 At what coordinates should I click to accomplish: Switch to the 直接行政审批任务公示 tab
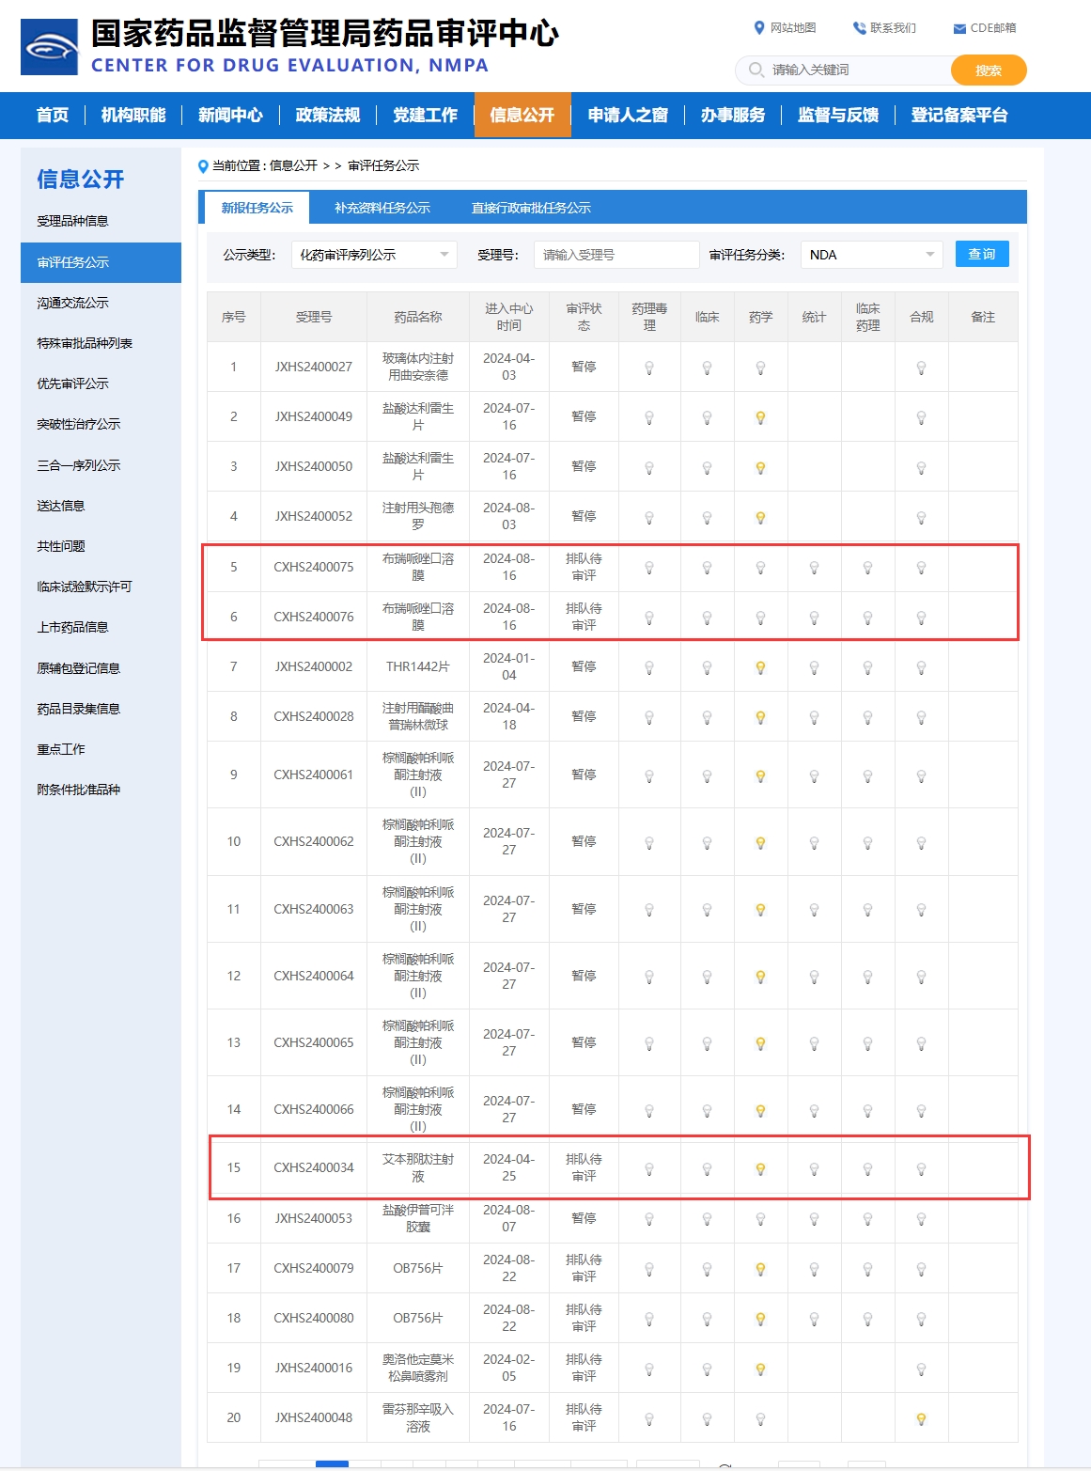(x=531, y=208)
